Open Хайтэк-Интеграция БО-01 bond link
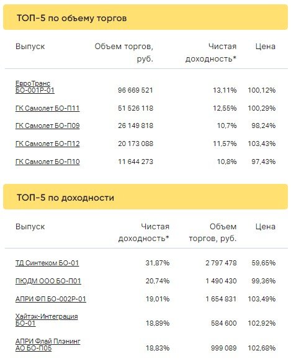Image resolution: width=291 pixels, height=361 pixels. 47,320
